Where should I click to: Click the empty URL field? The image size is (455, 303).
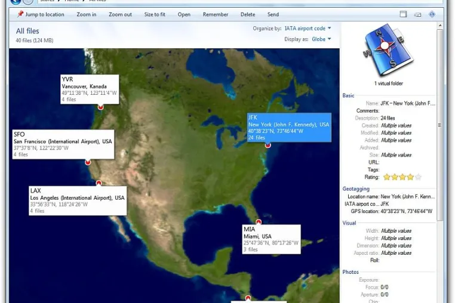coord(408,162)
